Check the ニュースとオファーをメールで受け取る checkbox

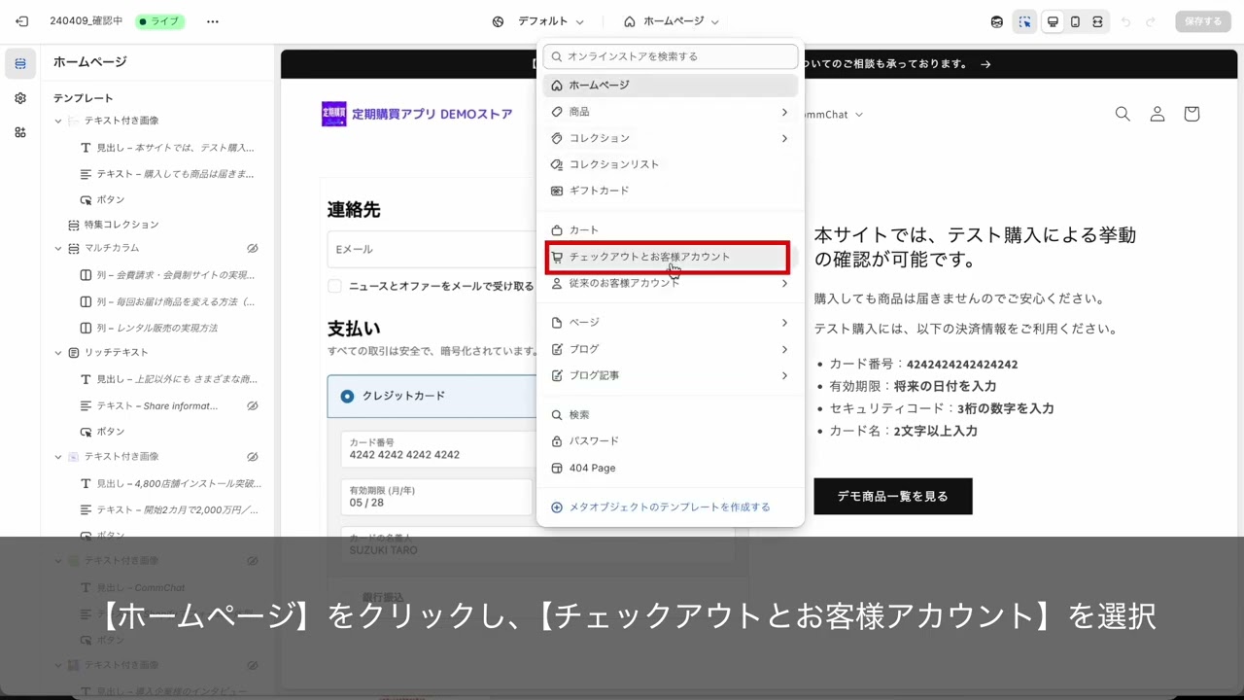(334, 286)
